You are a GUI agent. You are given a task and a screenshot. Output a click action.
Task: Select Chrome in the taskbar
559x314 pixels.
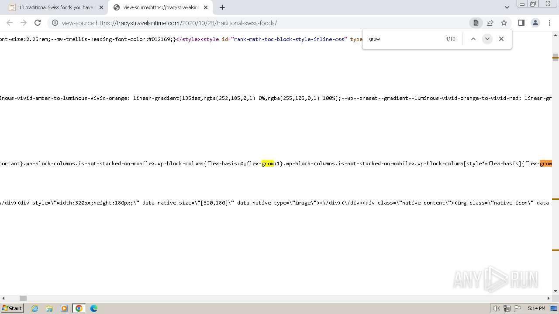click(79, 308)
